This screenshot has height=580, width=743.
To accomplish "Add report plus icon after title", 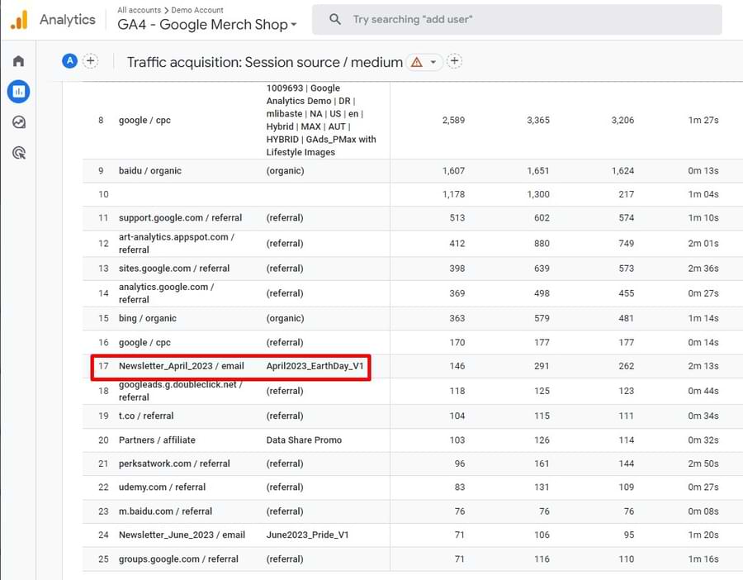I will [454, 61].
